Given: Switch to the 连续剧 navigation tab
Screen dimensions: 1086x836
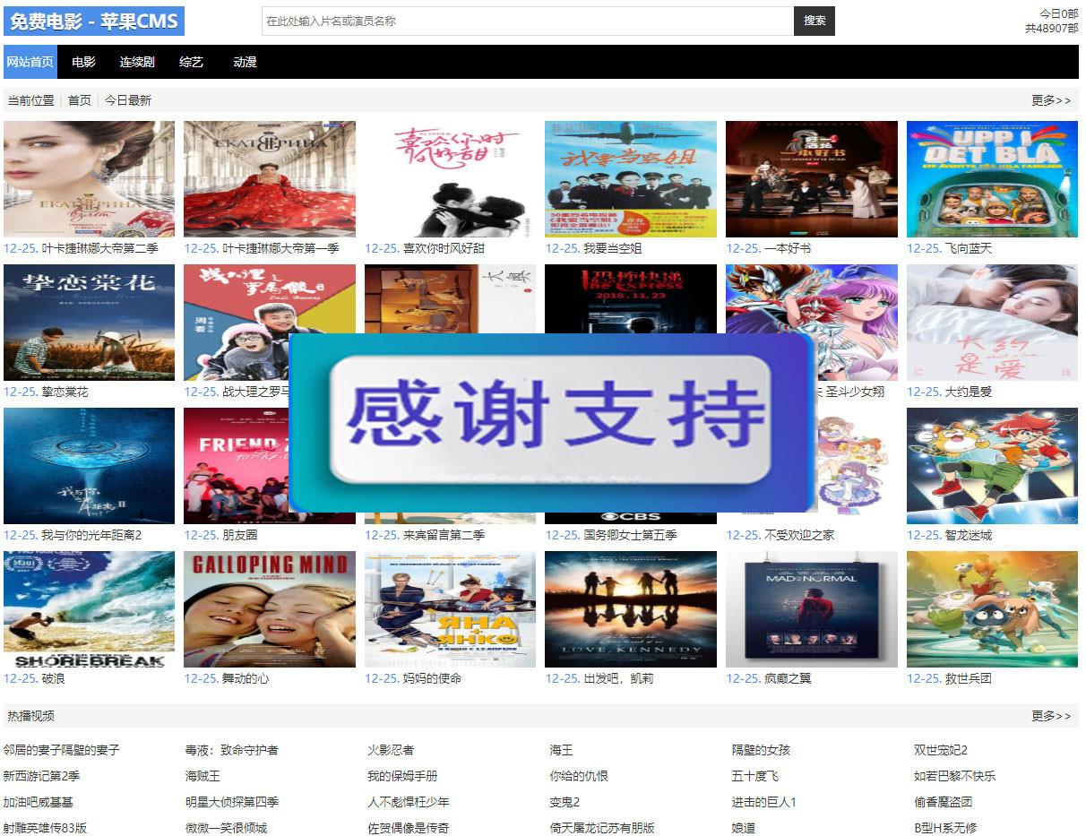Looking at the screenshot, I should point(137,62).
